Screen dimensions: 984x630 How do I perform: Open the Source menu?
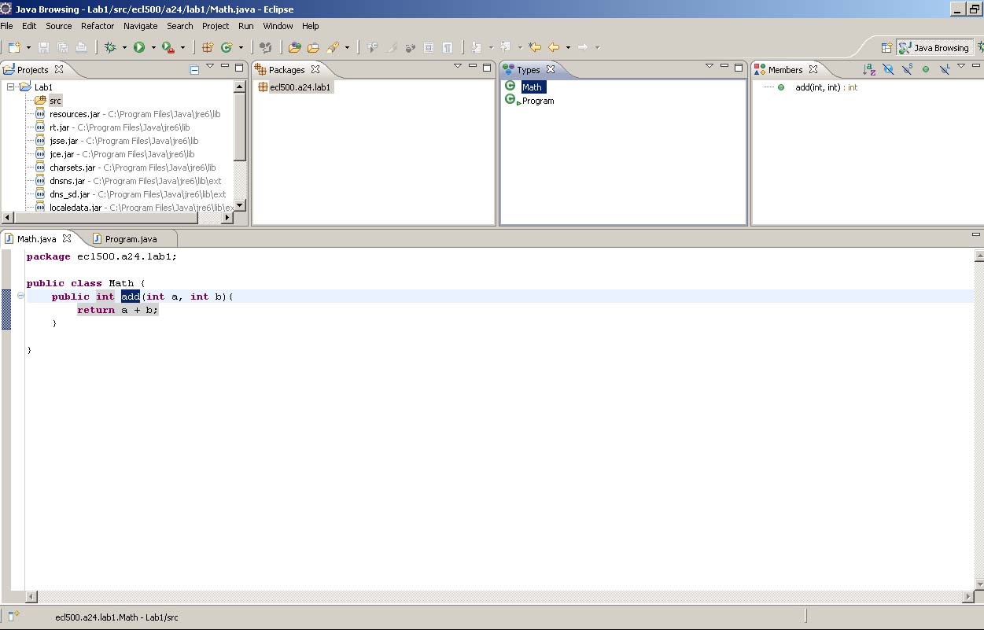(x=59, y=26)
